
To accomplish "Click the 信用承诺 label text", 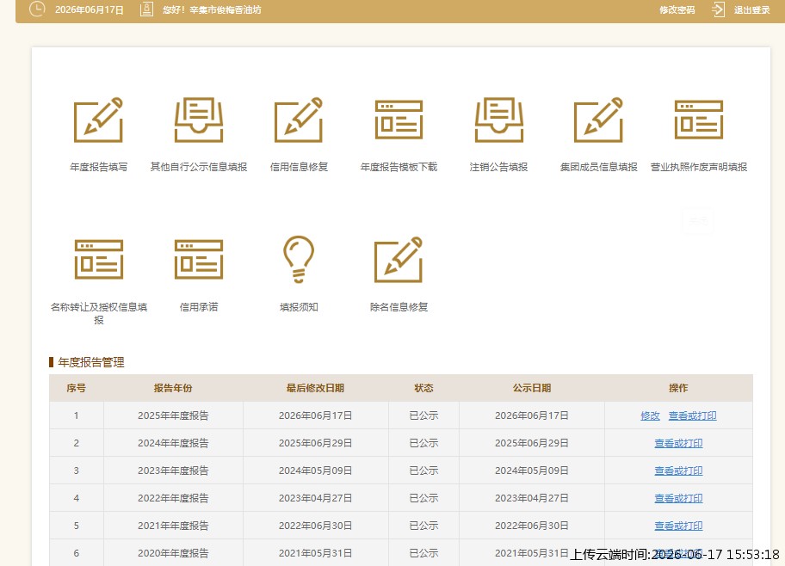I will coord(199,307).
